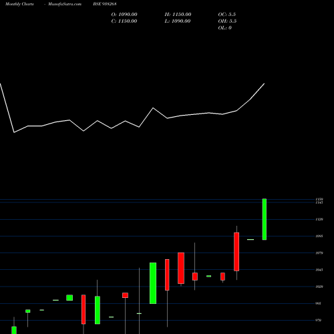The height and width of the screenshot is (334, 334).
Task: Click the 995 price axis label
Action: click(319, 303)
